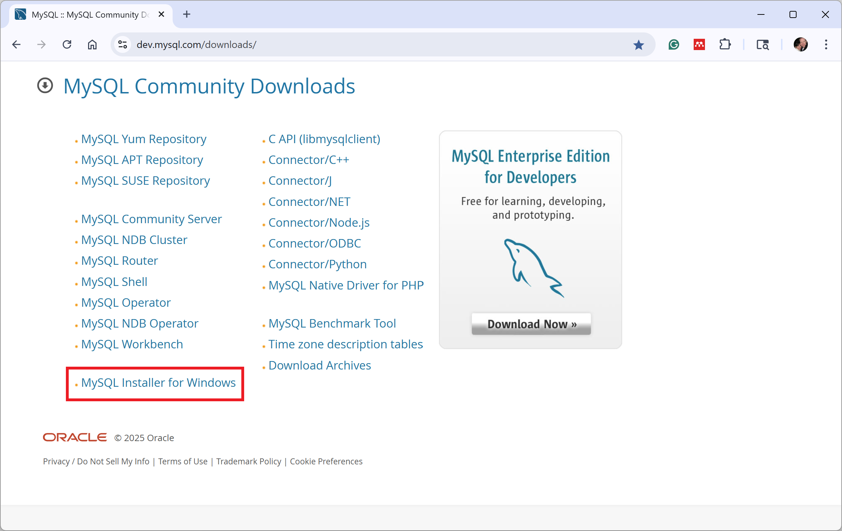Open MySQL Community Server link
842x531 pixels.
pos(151,219)
